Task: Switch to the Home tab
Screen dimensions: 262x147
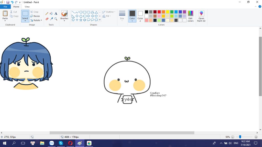Action: [x=16, y=7]
